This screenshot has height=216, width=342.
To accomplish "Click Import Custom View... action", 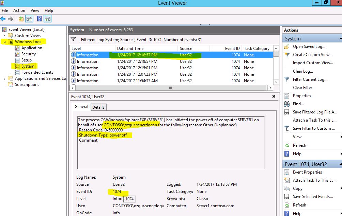I will (x=313, y=63).
